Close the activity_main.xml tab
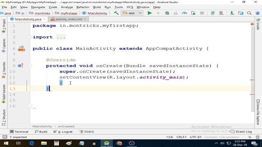This screenshot has height=147, width=262. (x=85, y=19)
